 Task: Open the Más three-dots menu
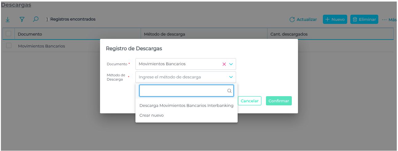point(384,19)
